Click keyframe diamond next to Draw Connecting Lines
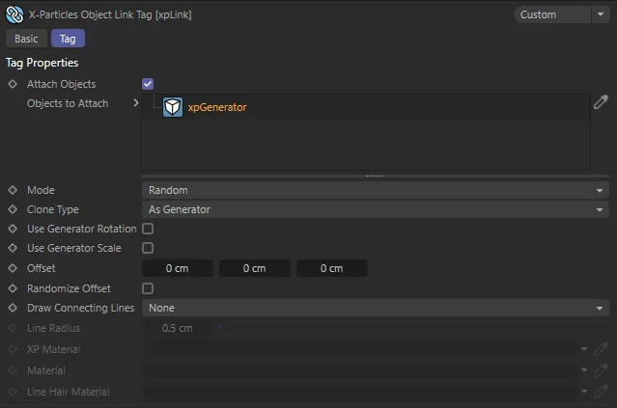Screen dimensions: 617x408 coord(13,308)
